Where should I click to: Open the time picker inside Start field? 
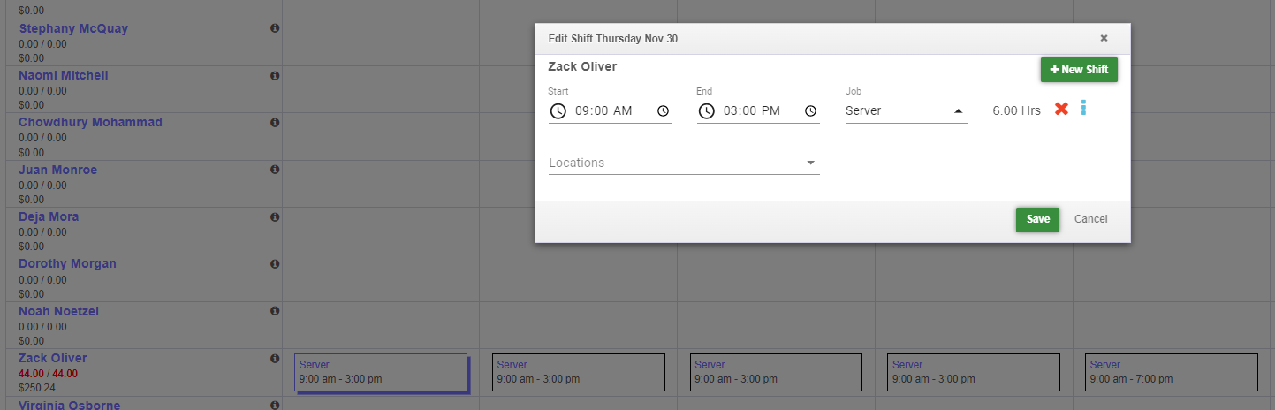click(x=663, y=111)
